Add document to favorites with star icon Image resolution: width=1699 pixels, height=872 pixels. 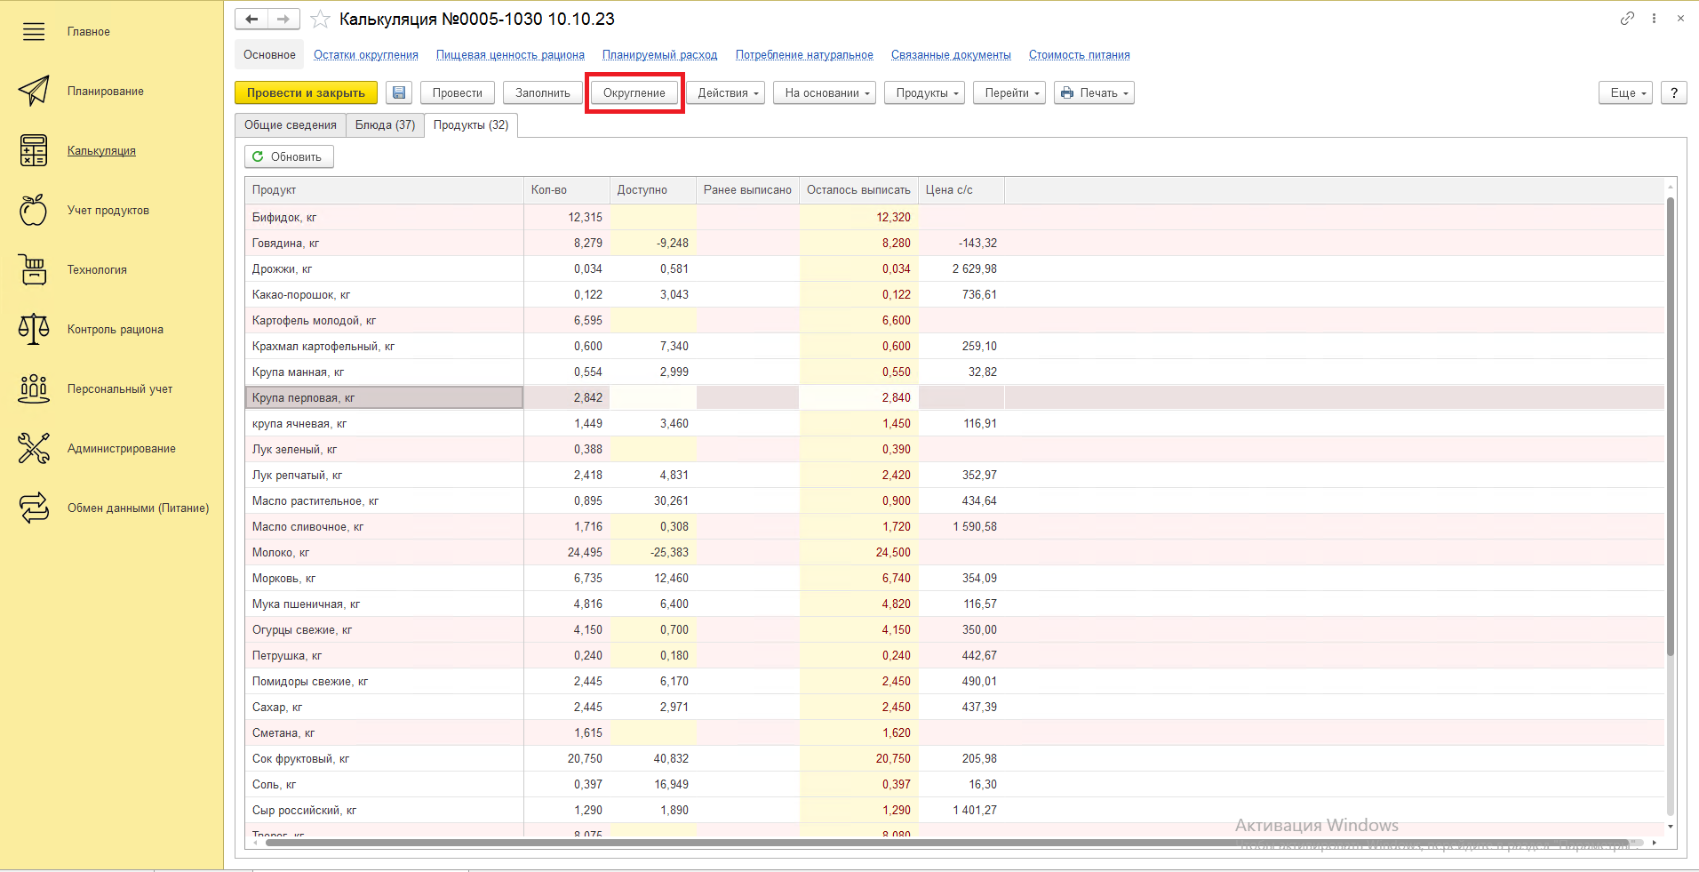(x=321, y=19)
